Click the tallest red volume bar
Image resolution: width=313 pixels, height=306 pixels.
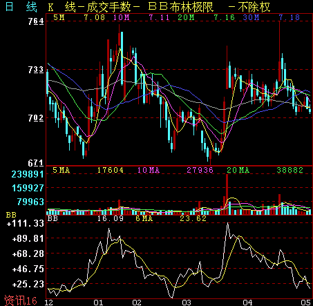coord(227,194)
